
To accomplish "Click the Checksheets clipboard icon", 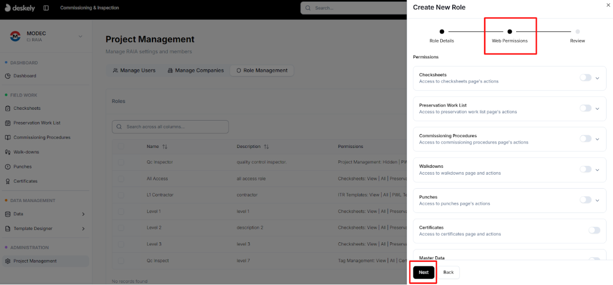I will coord(8,108).
